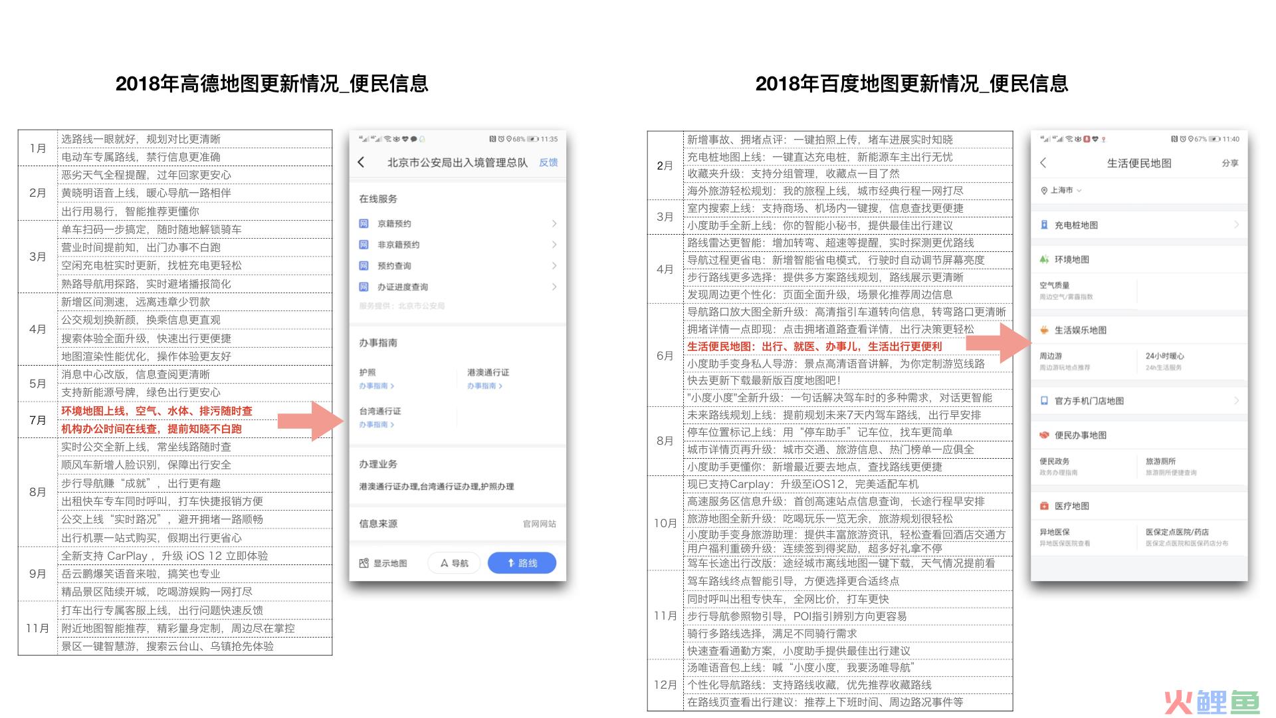Open 旅游厕所 entry
Screen dimensions: 1276x718
click(x=1171, y=466)
